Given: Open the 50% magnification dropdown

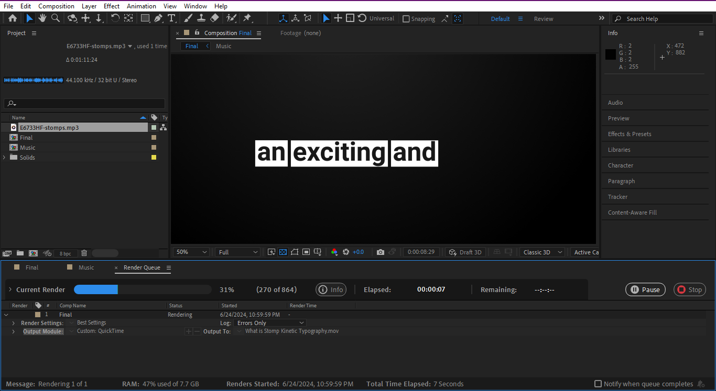Looking at the screenshot, I should [x=191, y=252].
